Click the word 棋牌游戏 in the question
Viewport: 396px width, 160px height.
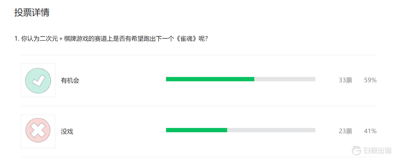tap(76, 39)
